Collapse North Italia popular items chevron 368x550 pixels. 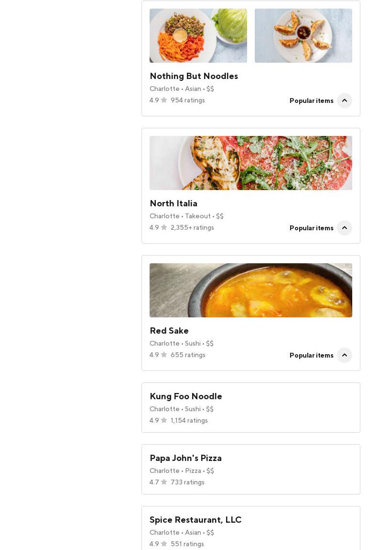tap(344, 228)
